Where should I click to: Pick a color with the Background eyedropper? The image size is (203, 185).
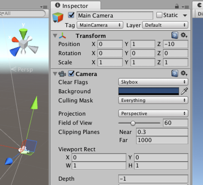click(184, 91)
